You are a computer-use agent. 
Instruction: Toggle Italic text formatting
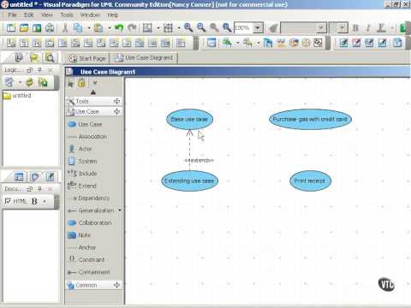click(368, 28)
